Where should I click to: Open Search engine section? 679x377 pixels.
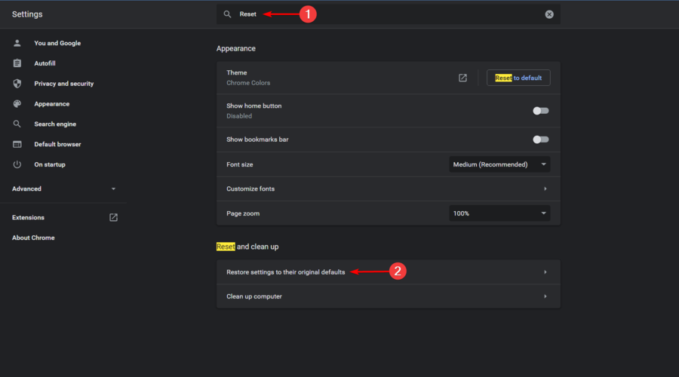[55, 124]
